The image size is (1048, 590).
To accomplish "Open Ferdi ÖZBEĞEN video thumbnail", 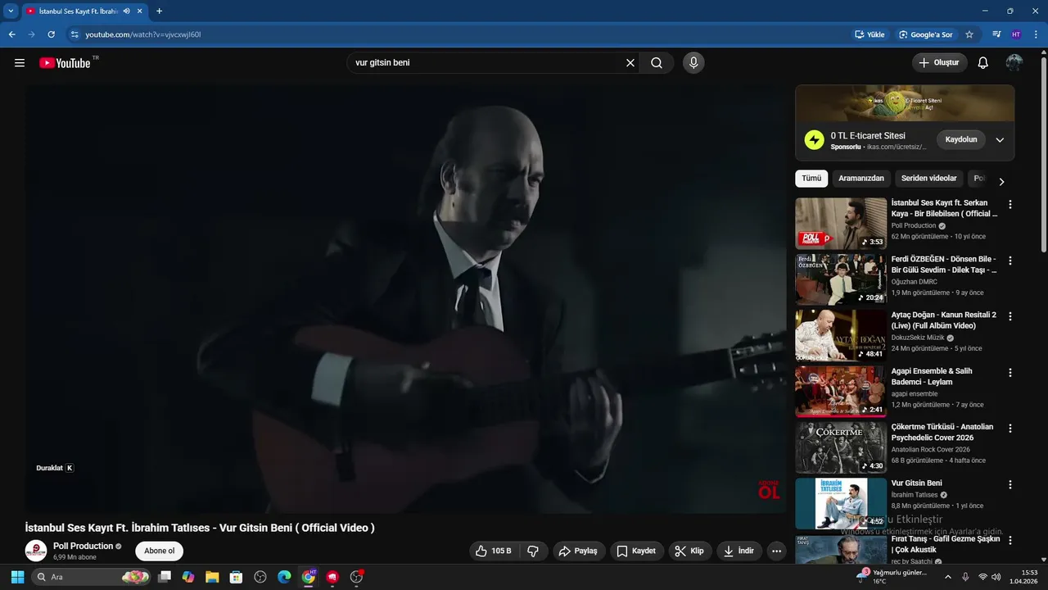I will (x=841, y=279).
